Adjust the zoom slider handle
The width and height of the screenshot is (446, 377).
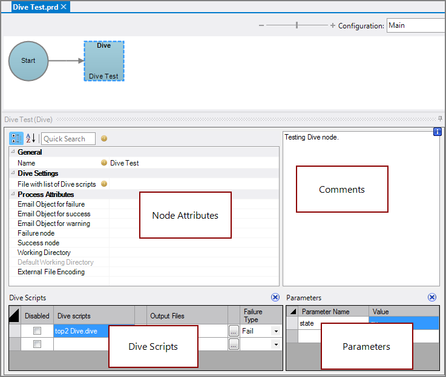point(297,25)
